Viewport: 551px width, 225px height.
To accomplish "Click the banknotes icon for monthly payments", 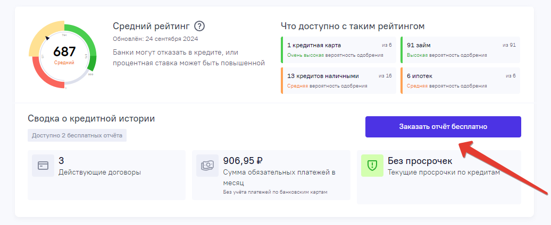I will coord(206,166).
